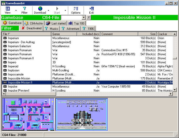Click the Orion cracker cell

tap(161, 38)
